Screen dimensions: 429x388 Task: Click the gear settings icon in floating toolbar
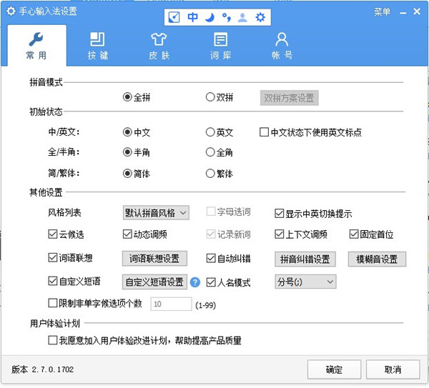pos(260,16)
